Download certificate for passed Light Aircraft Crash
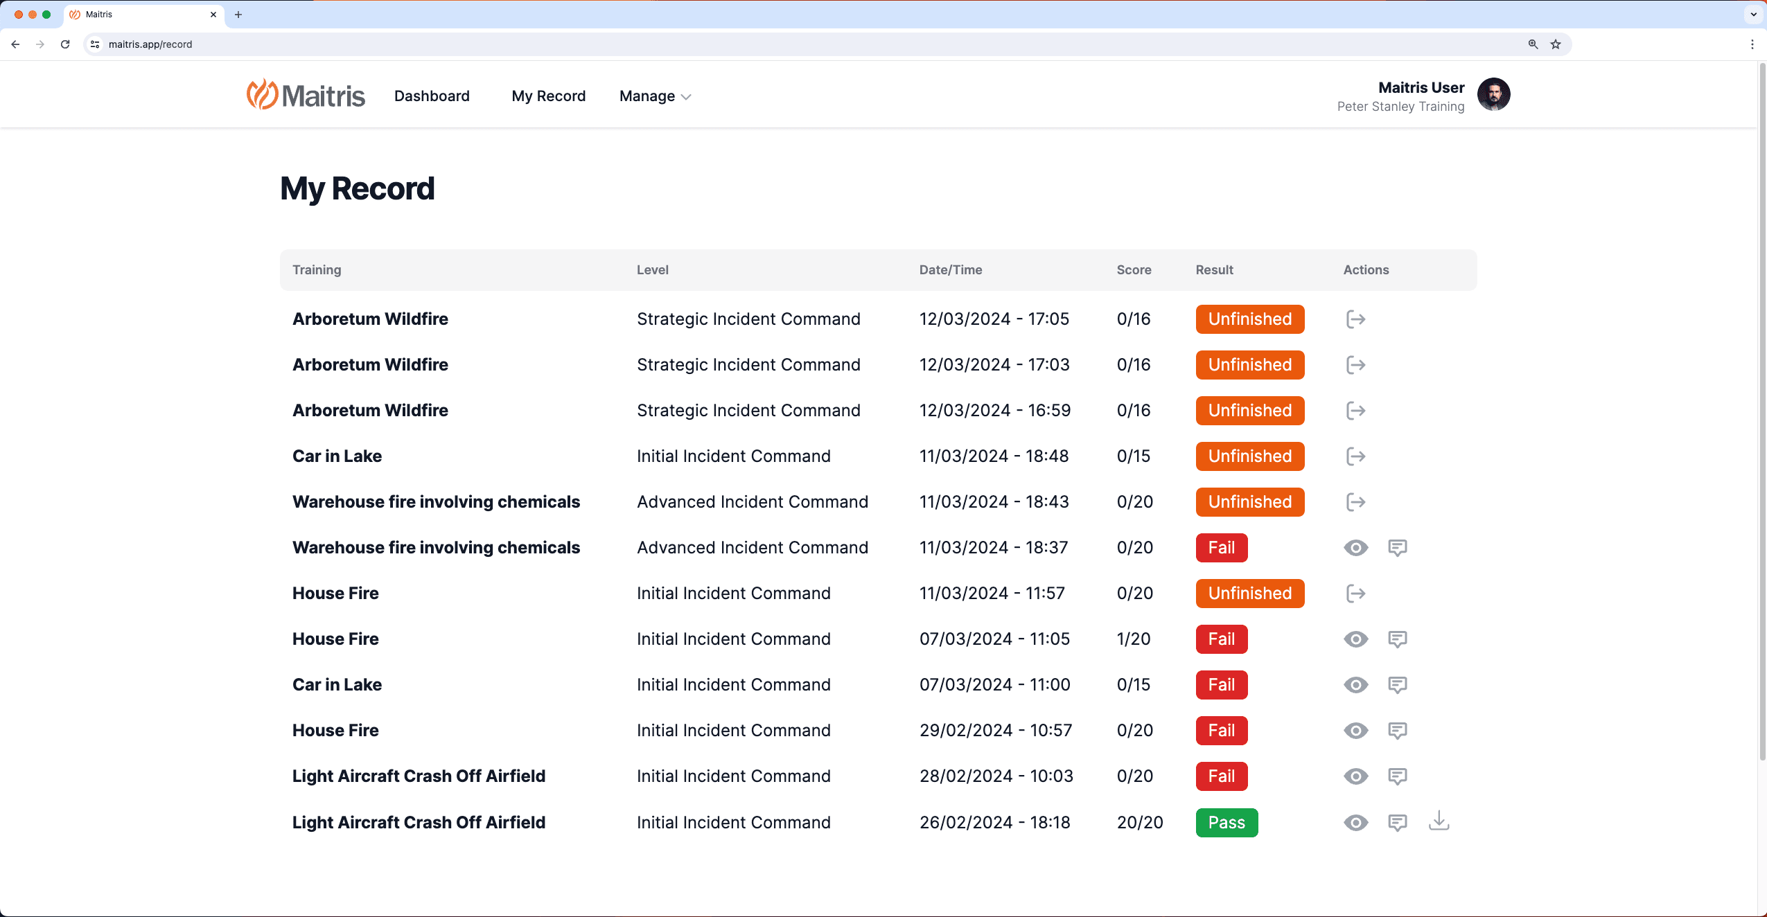Screen dimensions: 1767x917 coord(1439,821)
